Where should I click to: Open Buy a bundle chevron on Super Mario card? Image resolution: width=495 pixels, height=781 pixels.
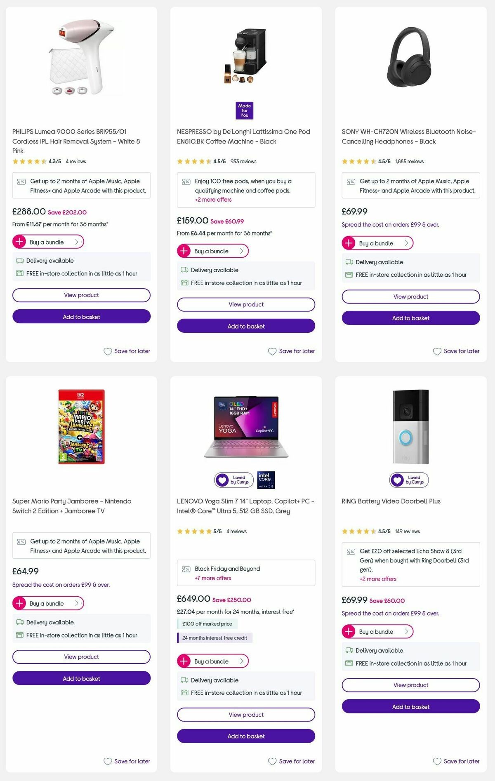(77, 603)
